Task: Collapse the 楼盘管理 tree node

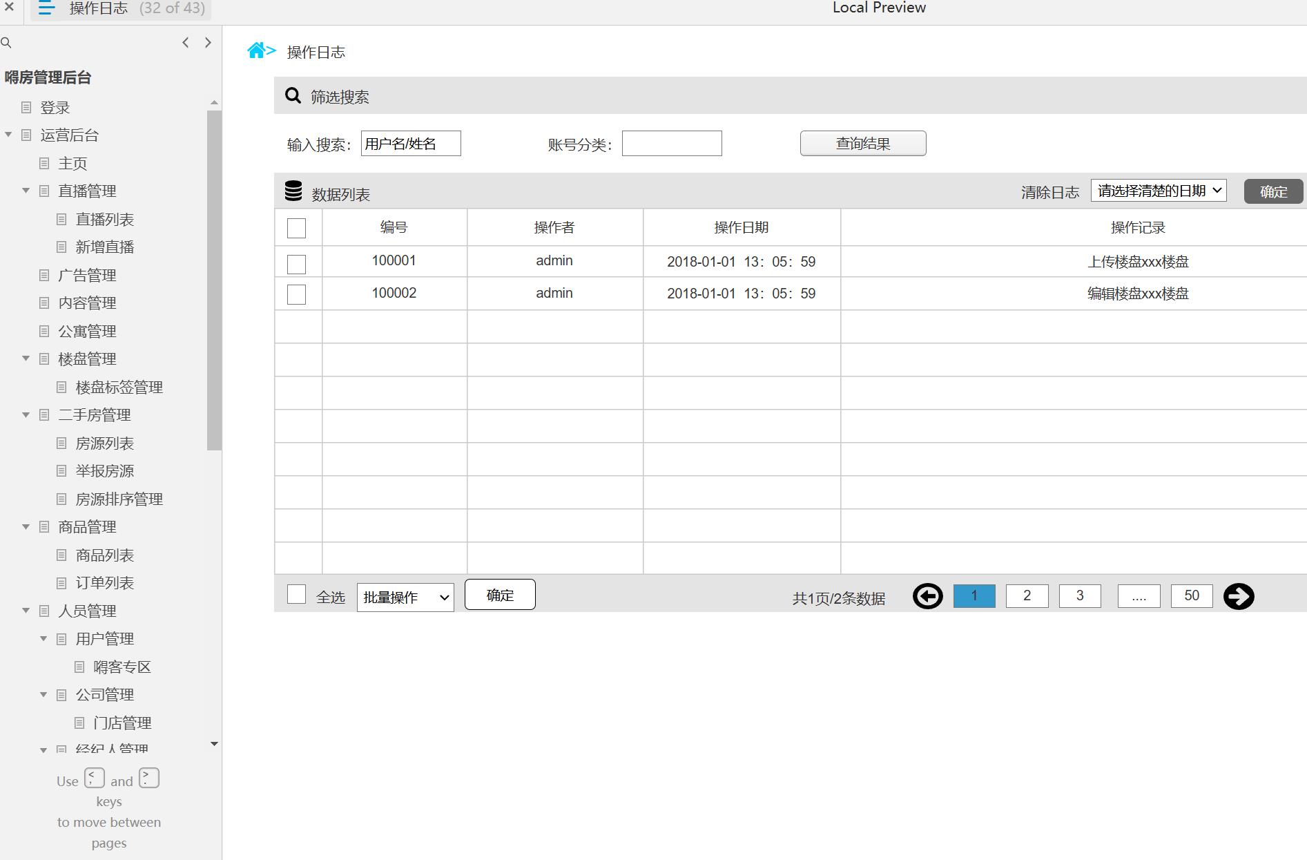Action: (26, 359)
